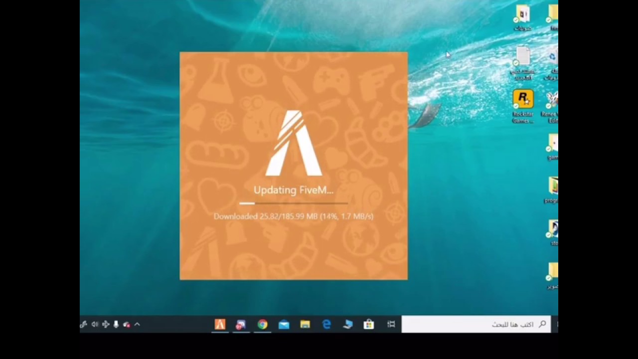Open Microsoft Store from the taskbar
The width and height of the screenshot is (638, 359).
click(x=369, y=325)
